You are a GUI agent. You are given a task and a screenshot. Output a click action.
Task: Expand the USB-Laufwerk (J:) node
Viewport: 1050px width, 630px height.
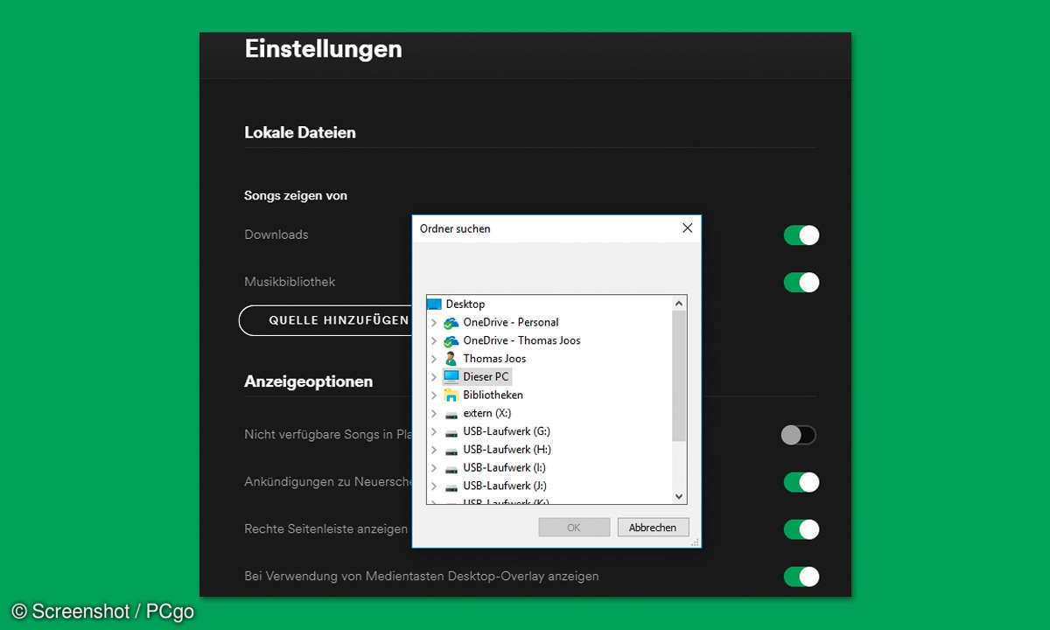click(x=434, y=486)
